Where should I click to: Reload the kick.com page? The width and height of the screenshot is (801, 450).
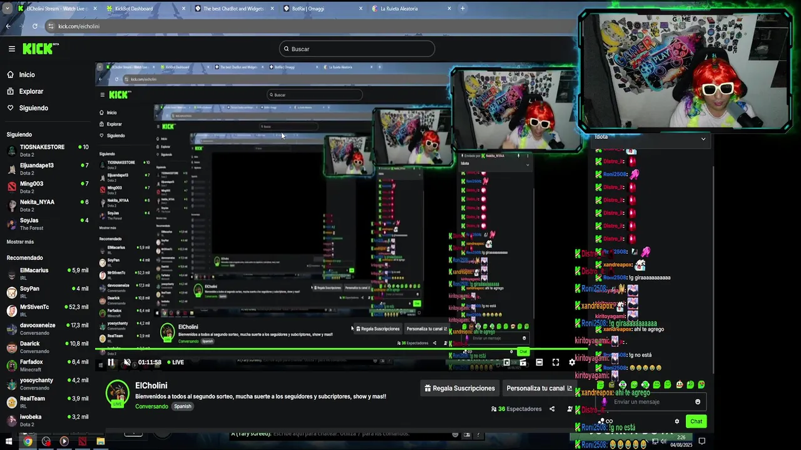[34, 26]
